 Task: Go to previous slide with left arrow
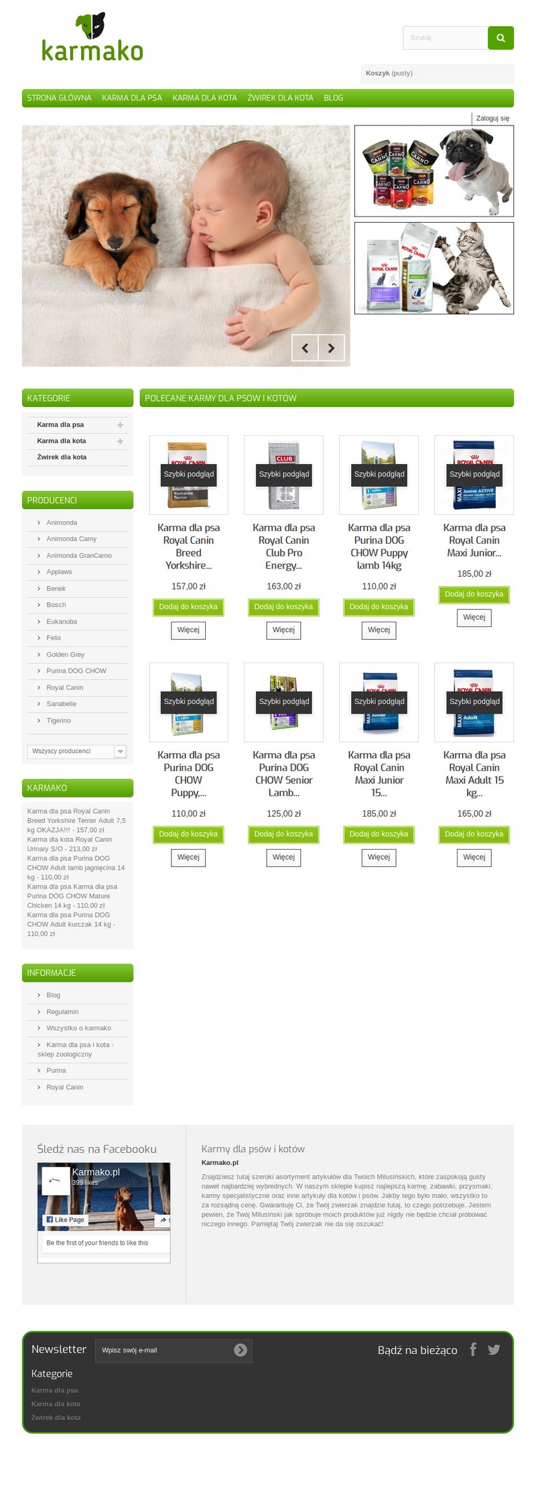point(305,348)
